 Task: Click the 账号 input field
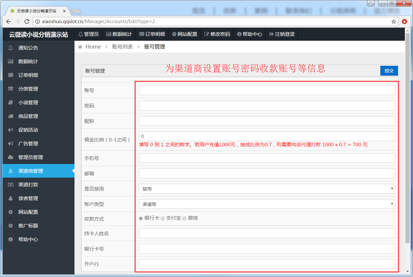point(267,90)
